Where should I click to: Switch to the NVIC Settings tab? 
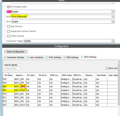pyautogui.click(x=53, y=57)
